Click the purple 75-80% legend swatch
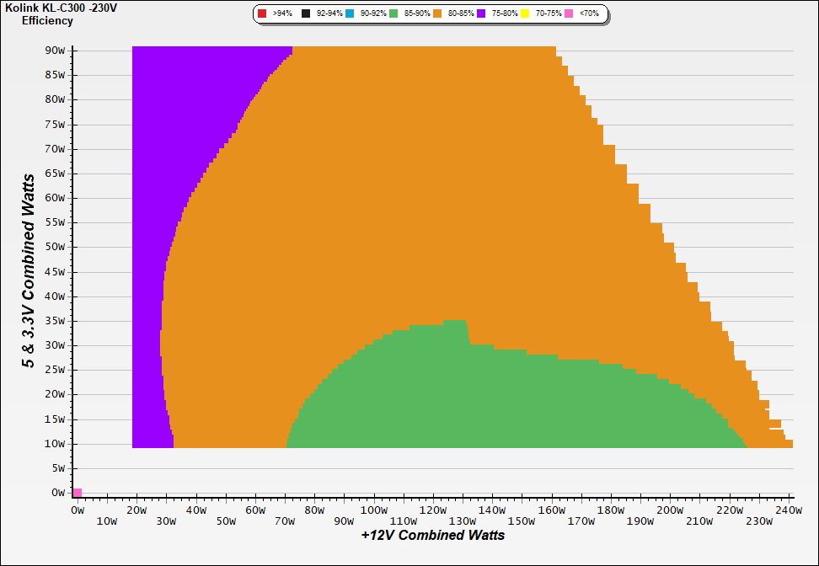 click(481, 13)
